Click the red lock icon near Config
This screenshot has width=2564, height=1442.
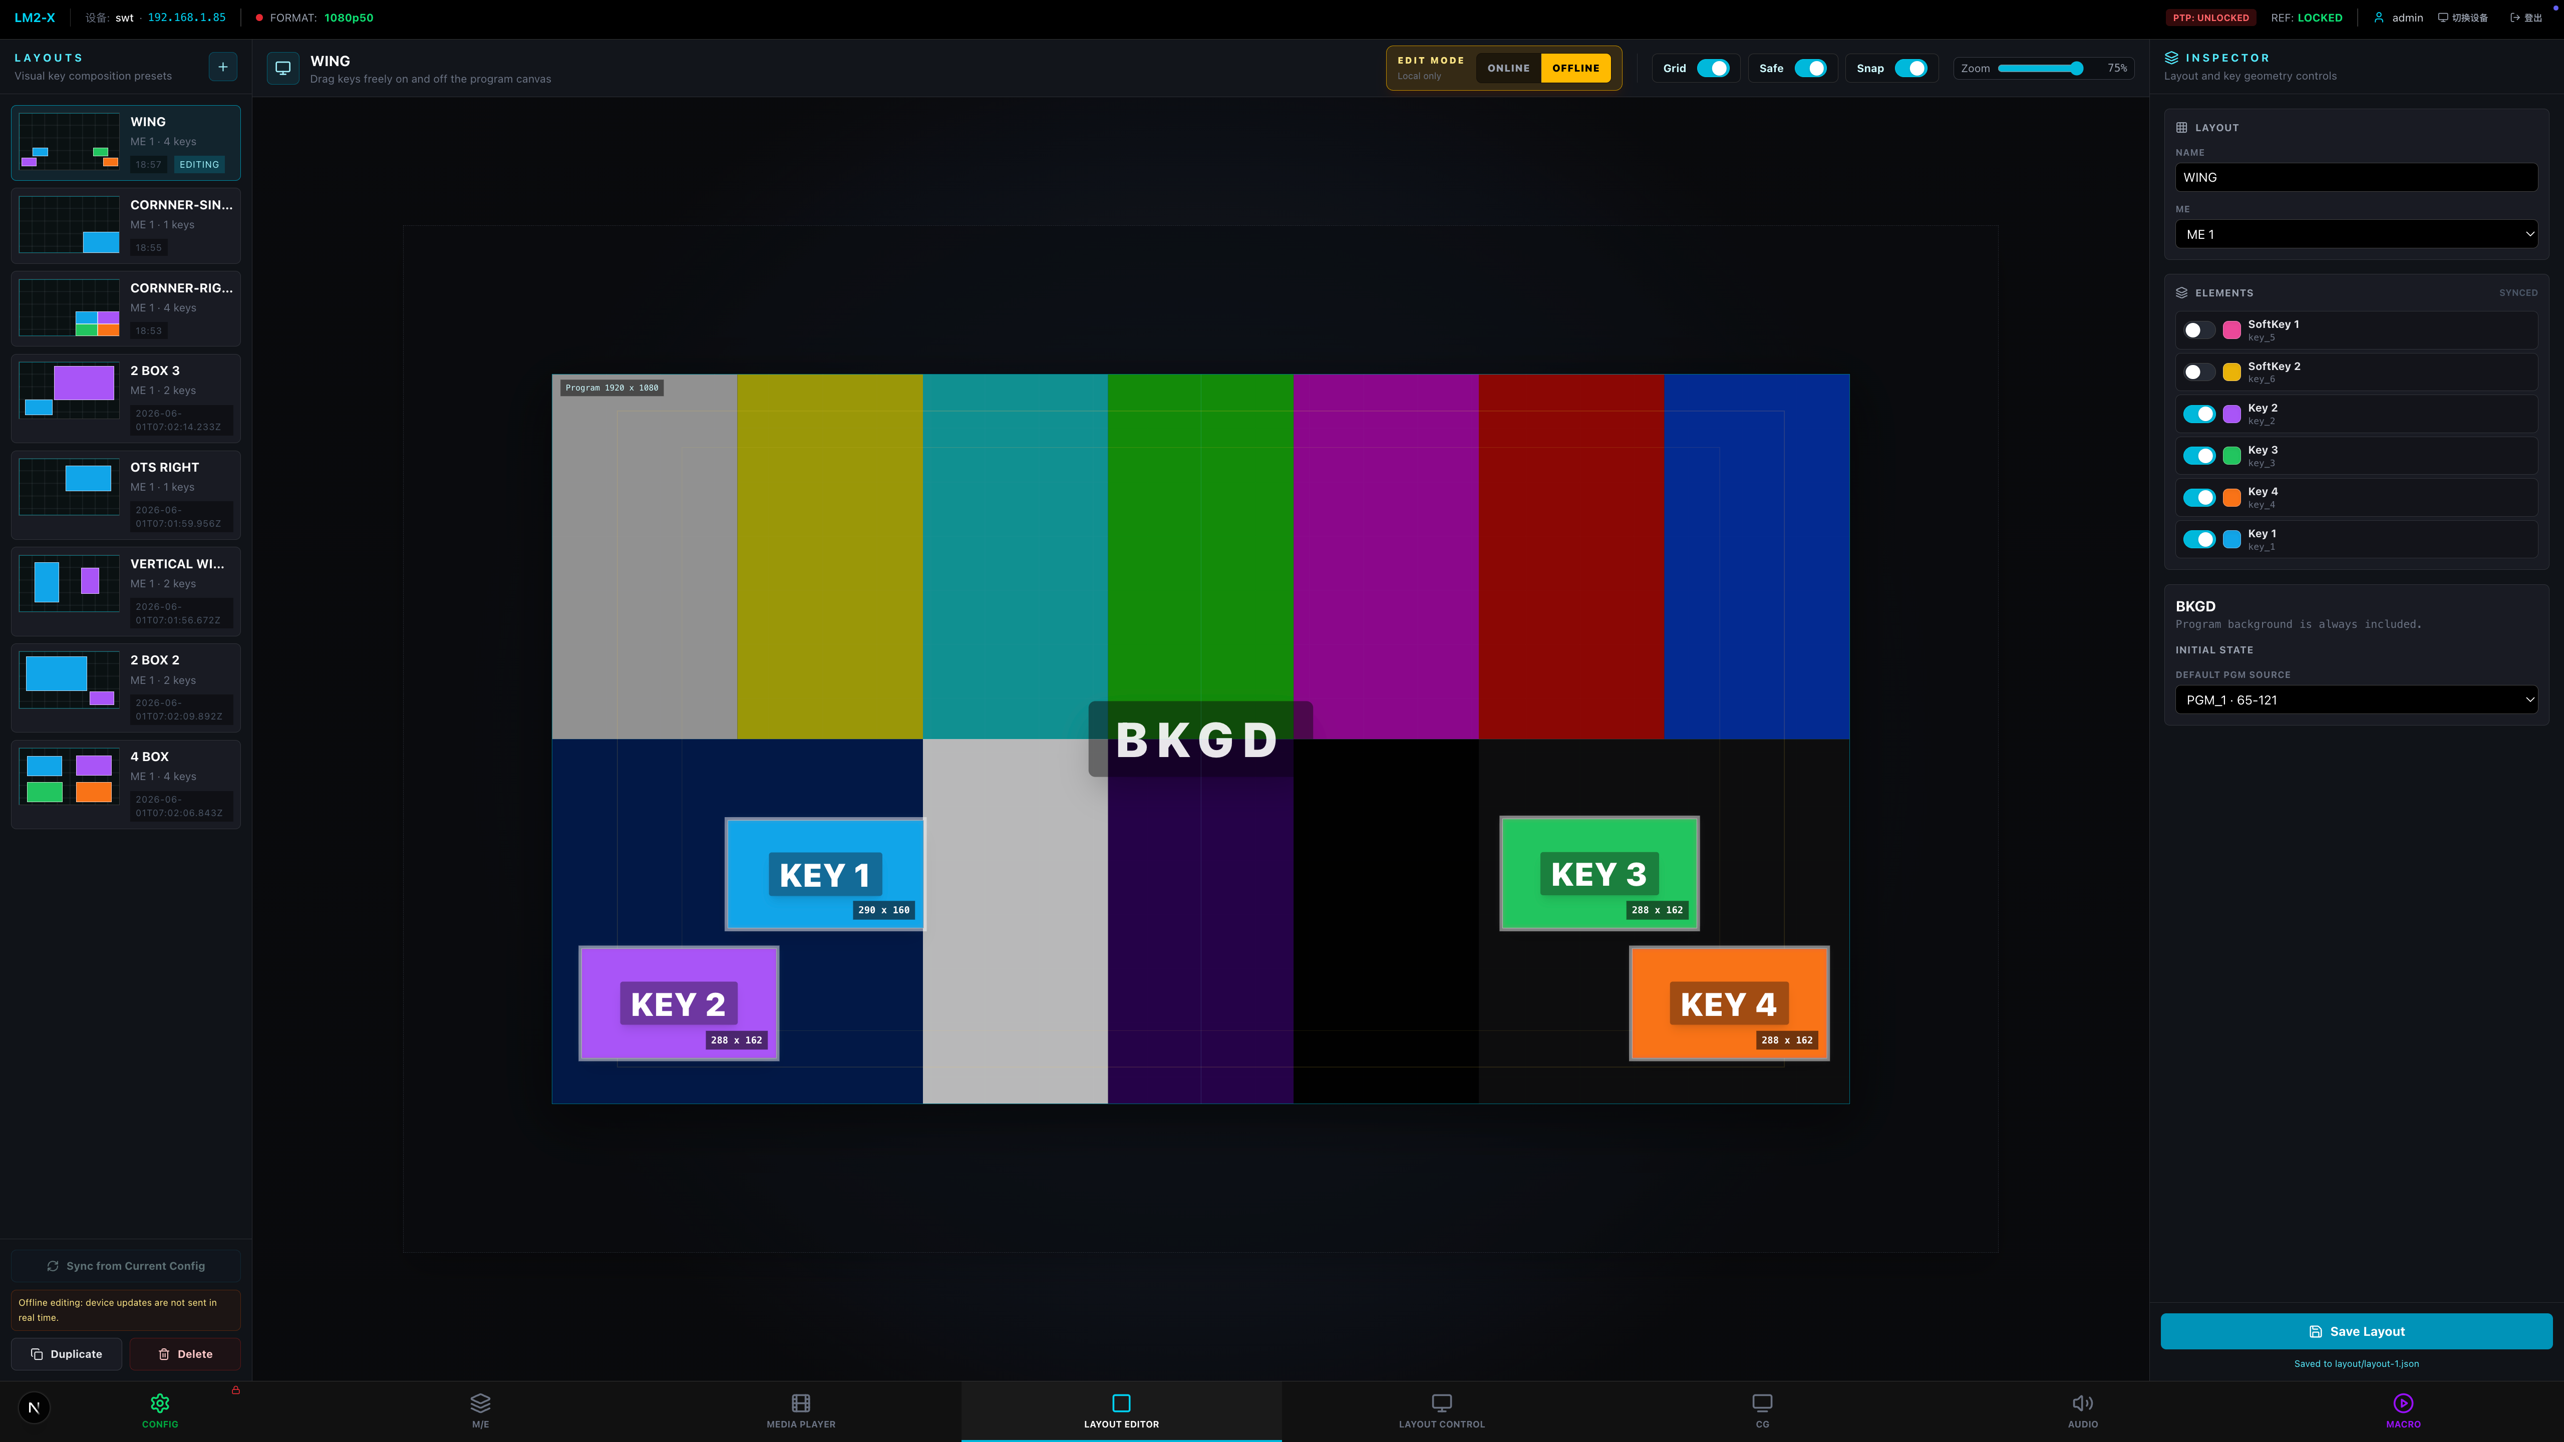pyautogui.click(x=236, y=1390)
